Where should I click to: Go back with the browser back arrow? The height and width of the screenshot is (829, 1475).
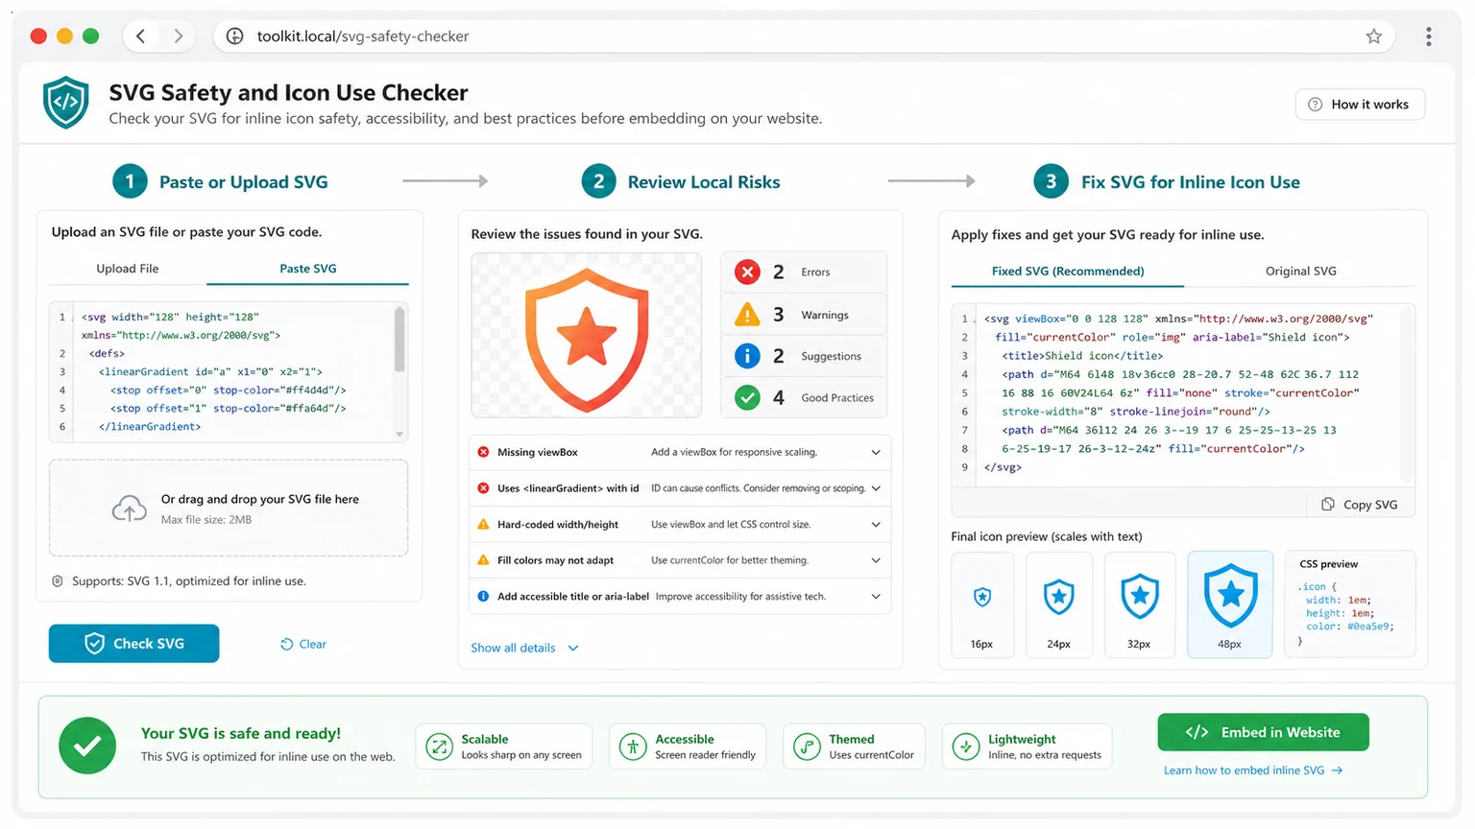point(141,36)
